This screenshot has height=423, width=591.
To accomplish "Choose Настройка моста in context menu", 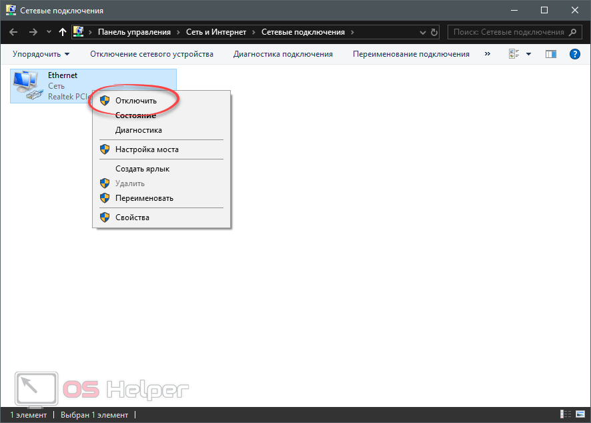I will coord(161,149).
